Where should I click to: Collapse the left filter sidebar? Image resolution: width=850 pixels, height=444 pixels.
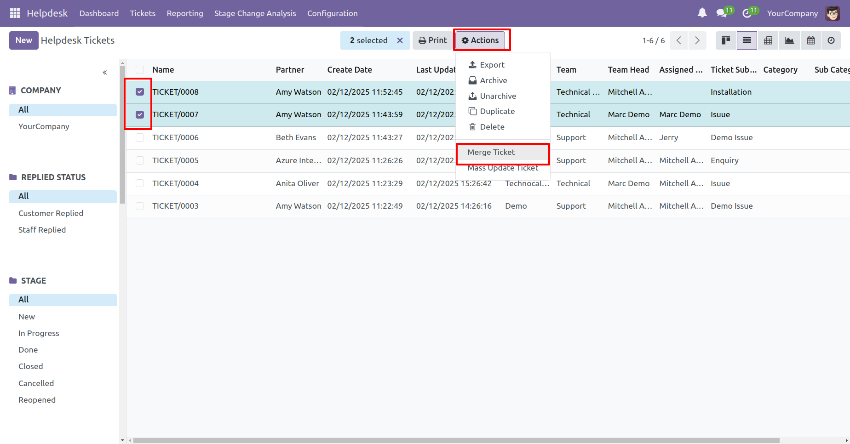(x=105, y=73)
